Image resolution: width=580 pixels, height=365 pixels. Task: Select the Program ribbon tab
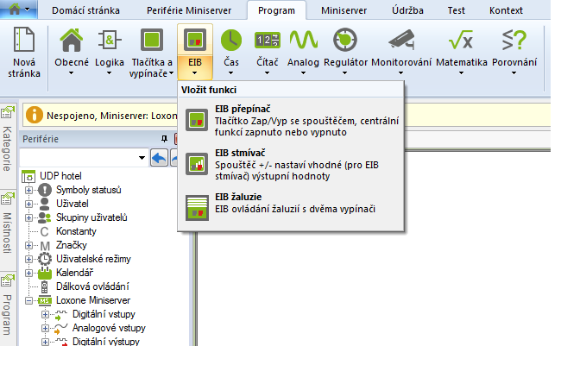[x=277, y=10]
